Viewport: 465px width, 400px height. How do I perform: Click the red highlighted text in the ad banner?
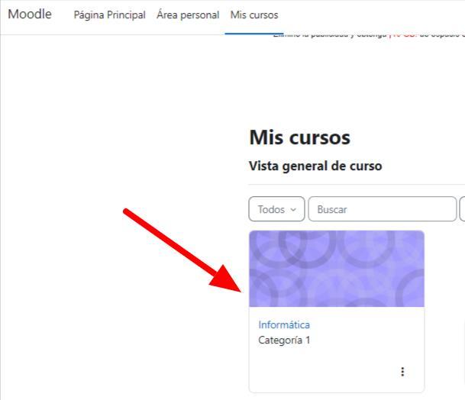pyautogui.click(x=403, y=36)
